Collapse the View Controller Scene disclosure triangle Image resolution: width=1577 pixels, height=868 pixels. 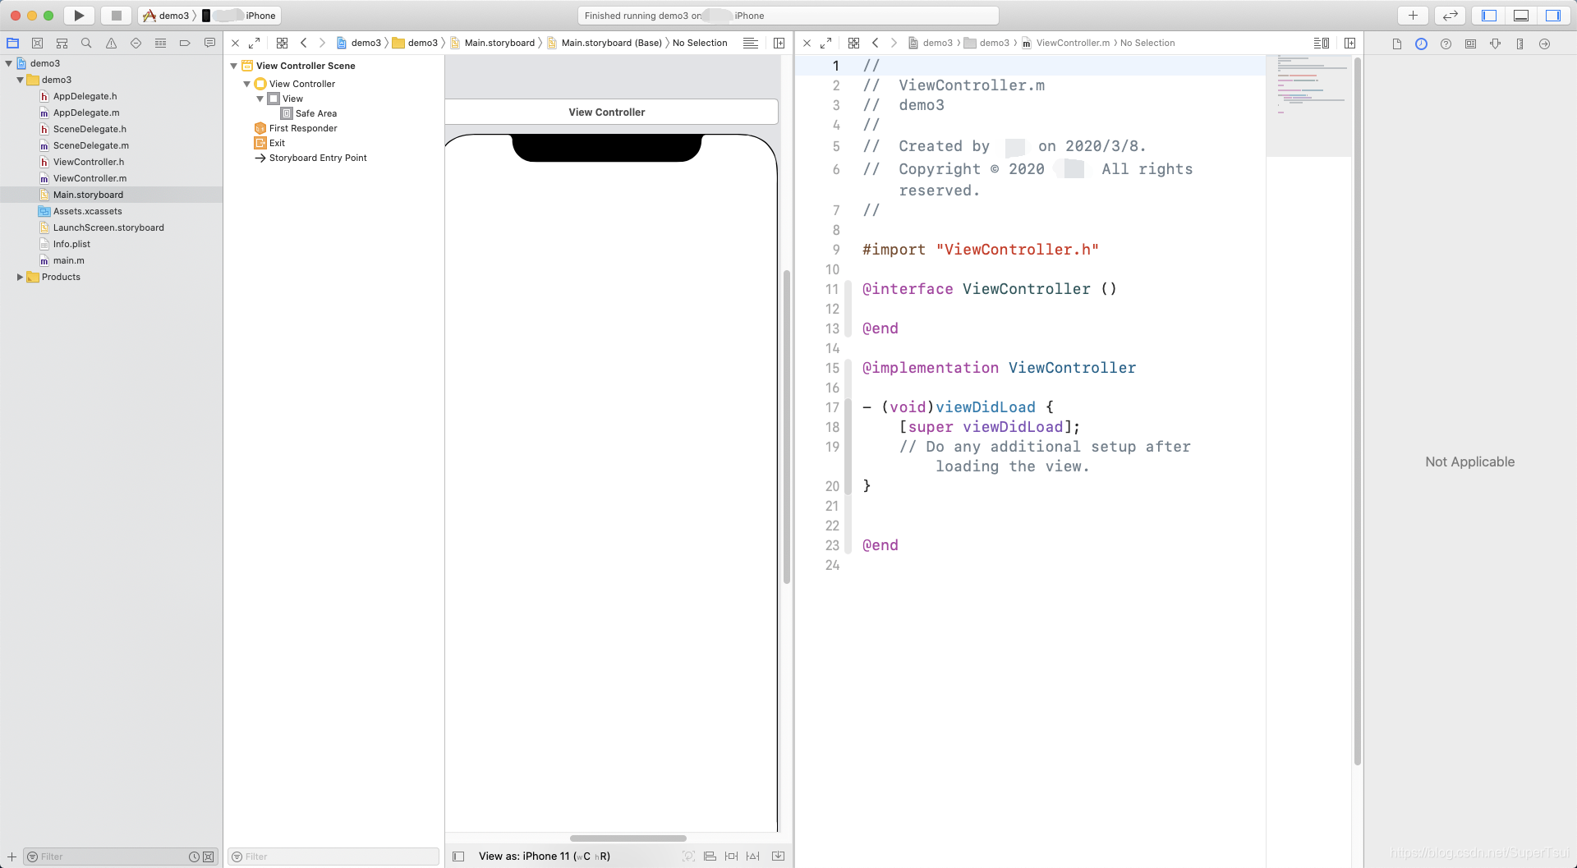tap(234, 66)
